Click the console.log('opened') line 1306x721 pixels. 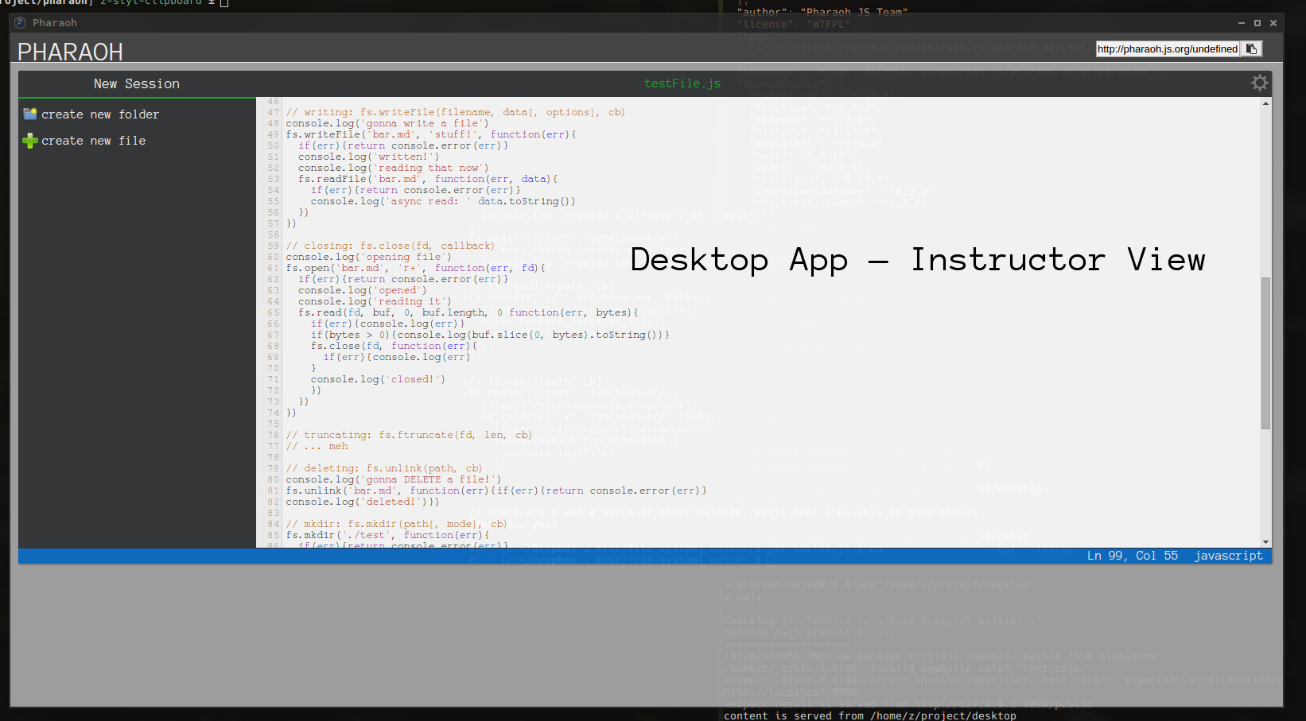[x=363, y=290]
